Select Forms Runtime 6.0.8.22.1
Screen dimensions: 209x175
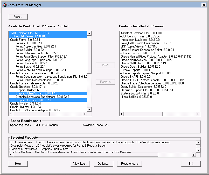click(32, 63)
